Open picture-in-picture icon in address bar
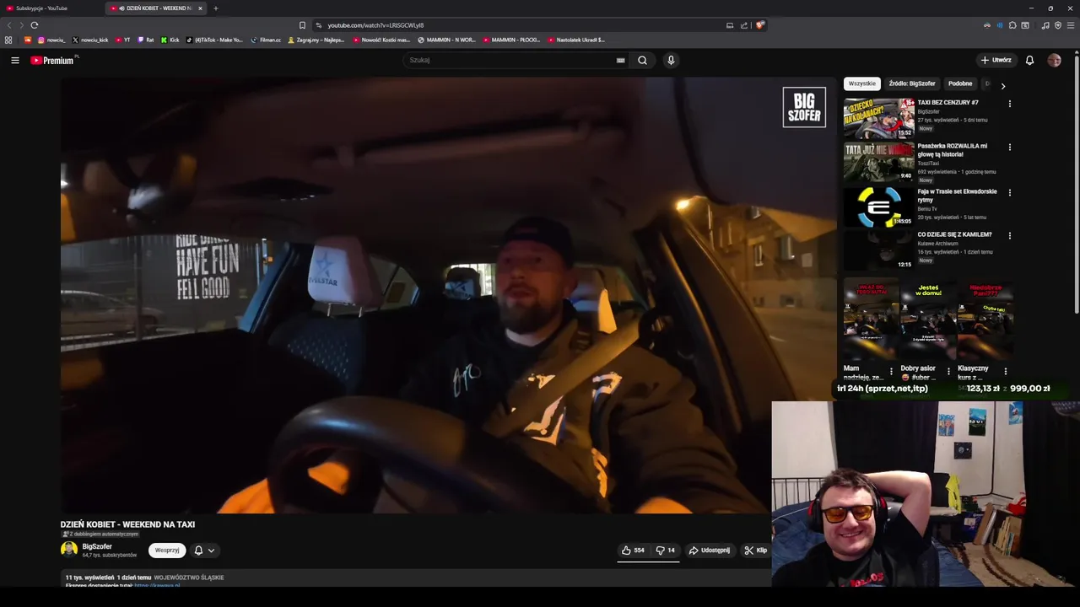The image size is (1080, 607). tap(730, 25)
